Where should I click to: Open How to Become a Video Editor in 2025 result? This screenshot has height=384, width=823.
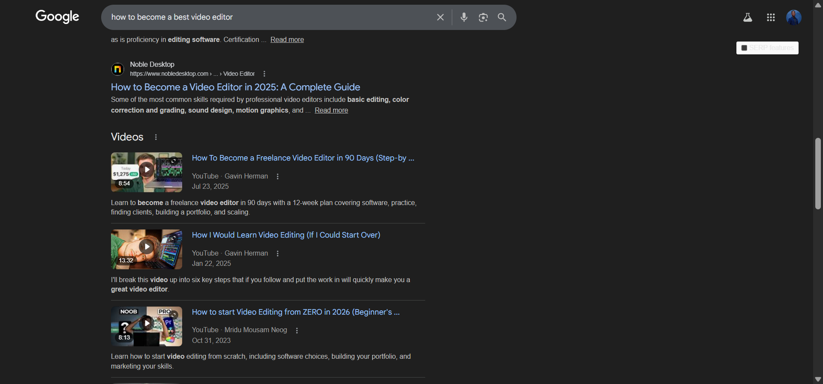pyautogui.click(x=235, y=87)
